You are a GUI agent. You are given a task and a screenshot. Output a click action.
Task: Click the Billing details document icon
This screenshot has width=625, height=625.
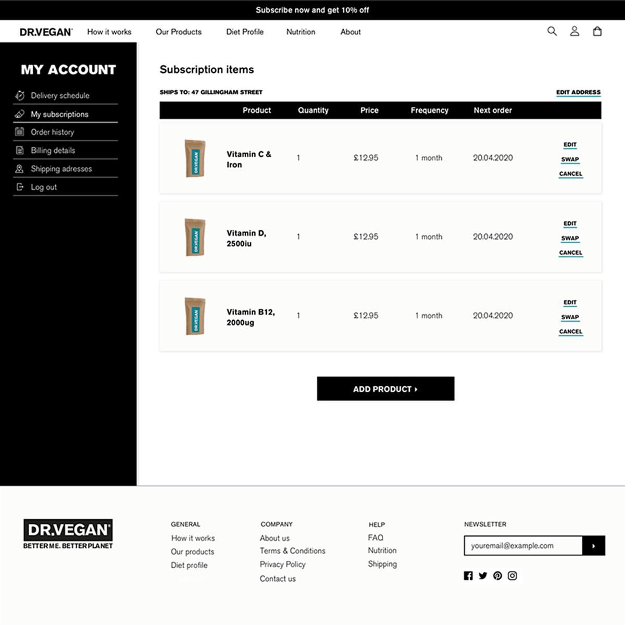[20, 150]
